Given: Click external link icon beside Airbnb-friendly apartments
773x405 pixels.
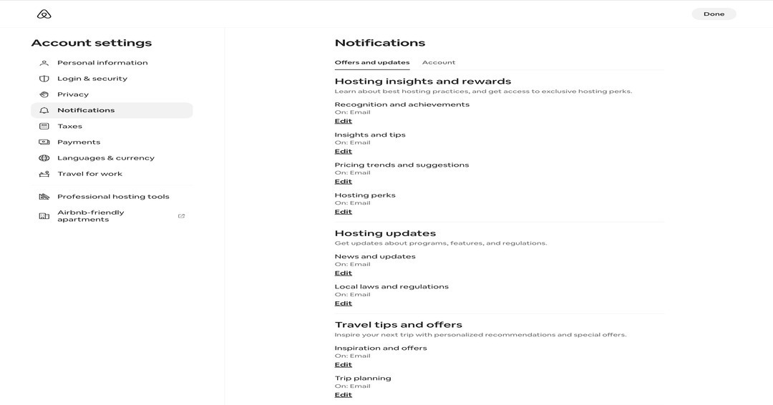Looking at the screenshot, I should (181, 216).
